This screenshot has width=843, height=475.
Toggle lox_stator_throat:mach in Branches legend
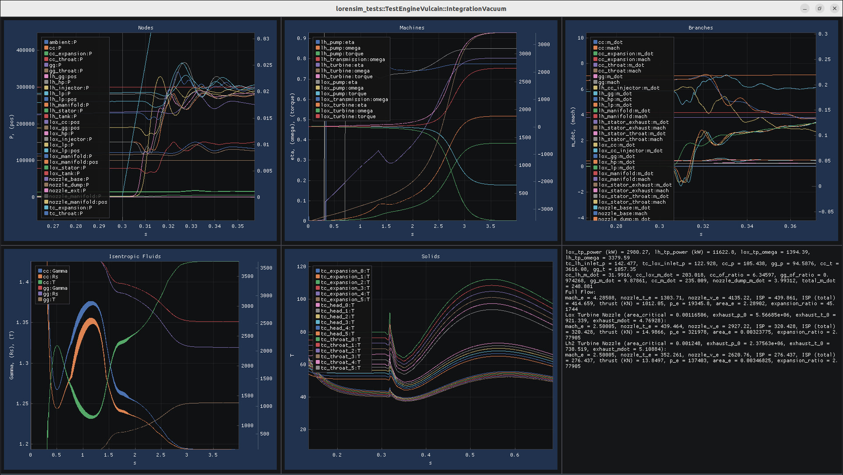point(632,202)
